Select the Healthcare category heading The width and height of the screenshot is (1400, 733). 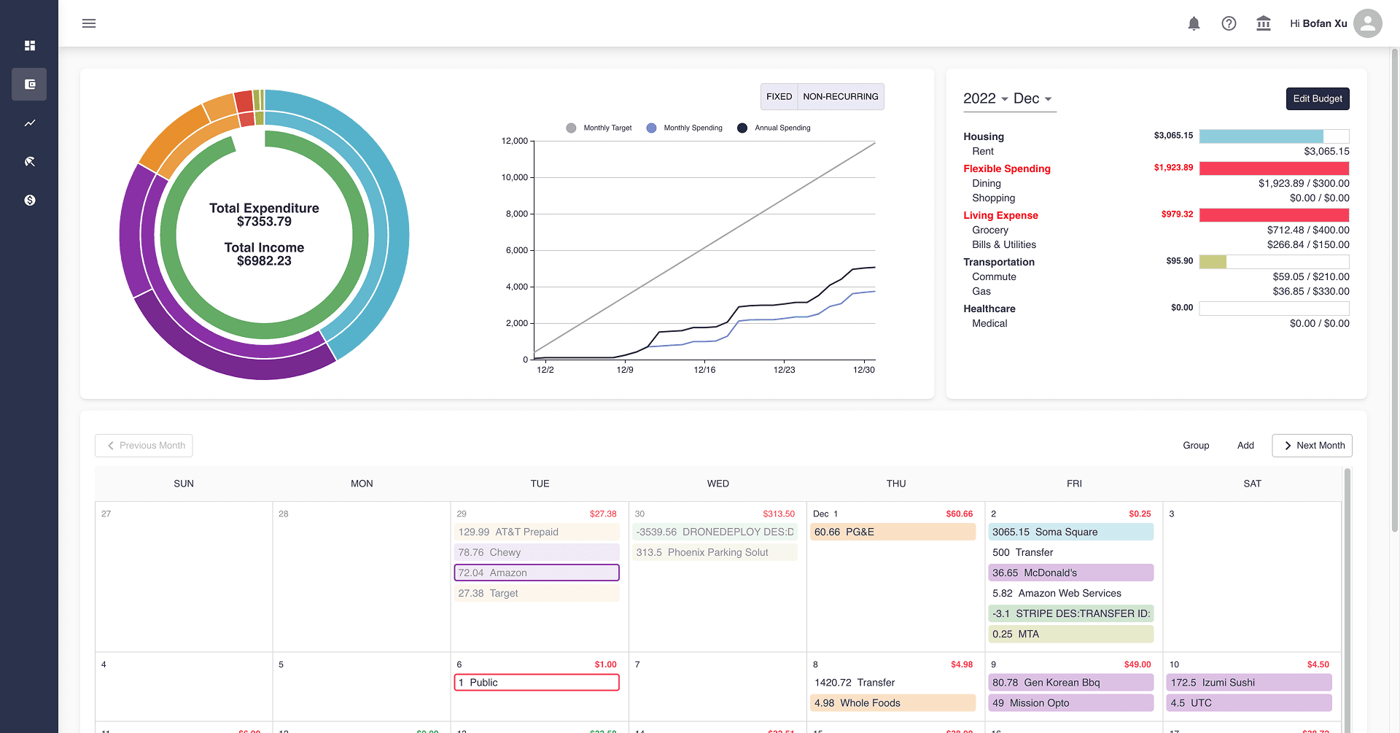(x=989, y=309)
